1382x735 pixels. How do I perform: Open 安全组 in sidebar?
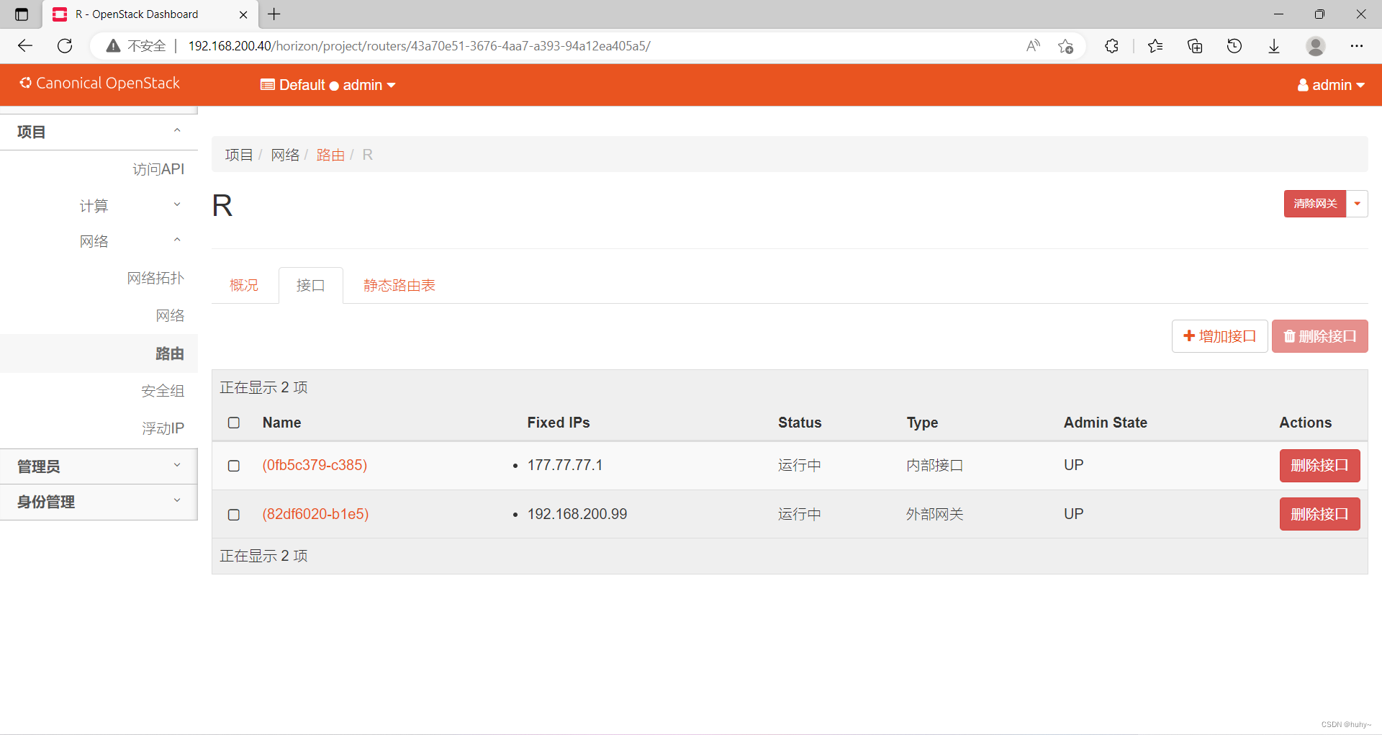click(x=163, y=391)
